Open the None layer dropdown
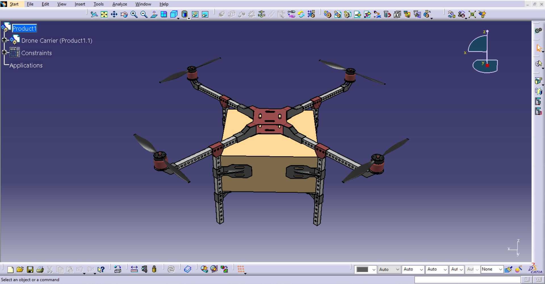This screenshot has width=545, height=284. (x=500, y=270)
